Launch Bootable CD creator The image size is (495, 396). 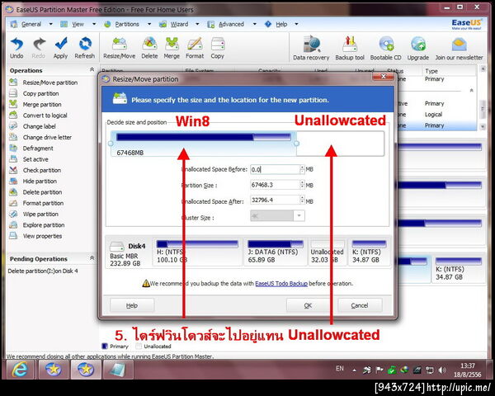point(386,48)
